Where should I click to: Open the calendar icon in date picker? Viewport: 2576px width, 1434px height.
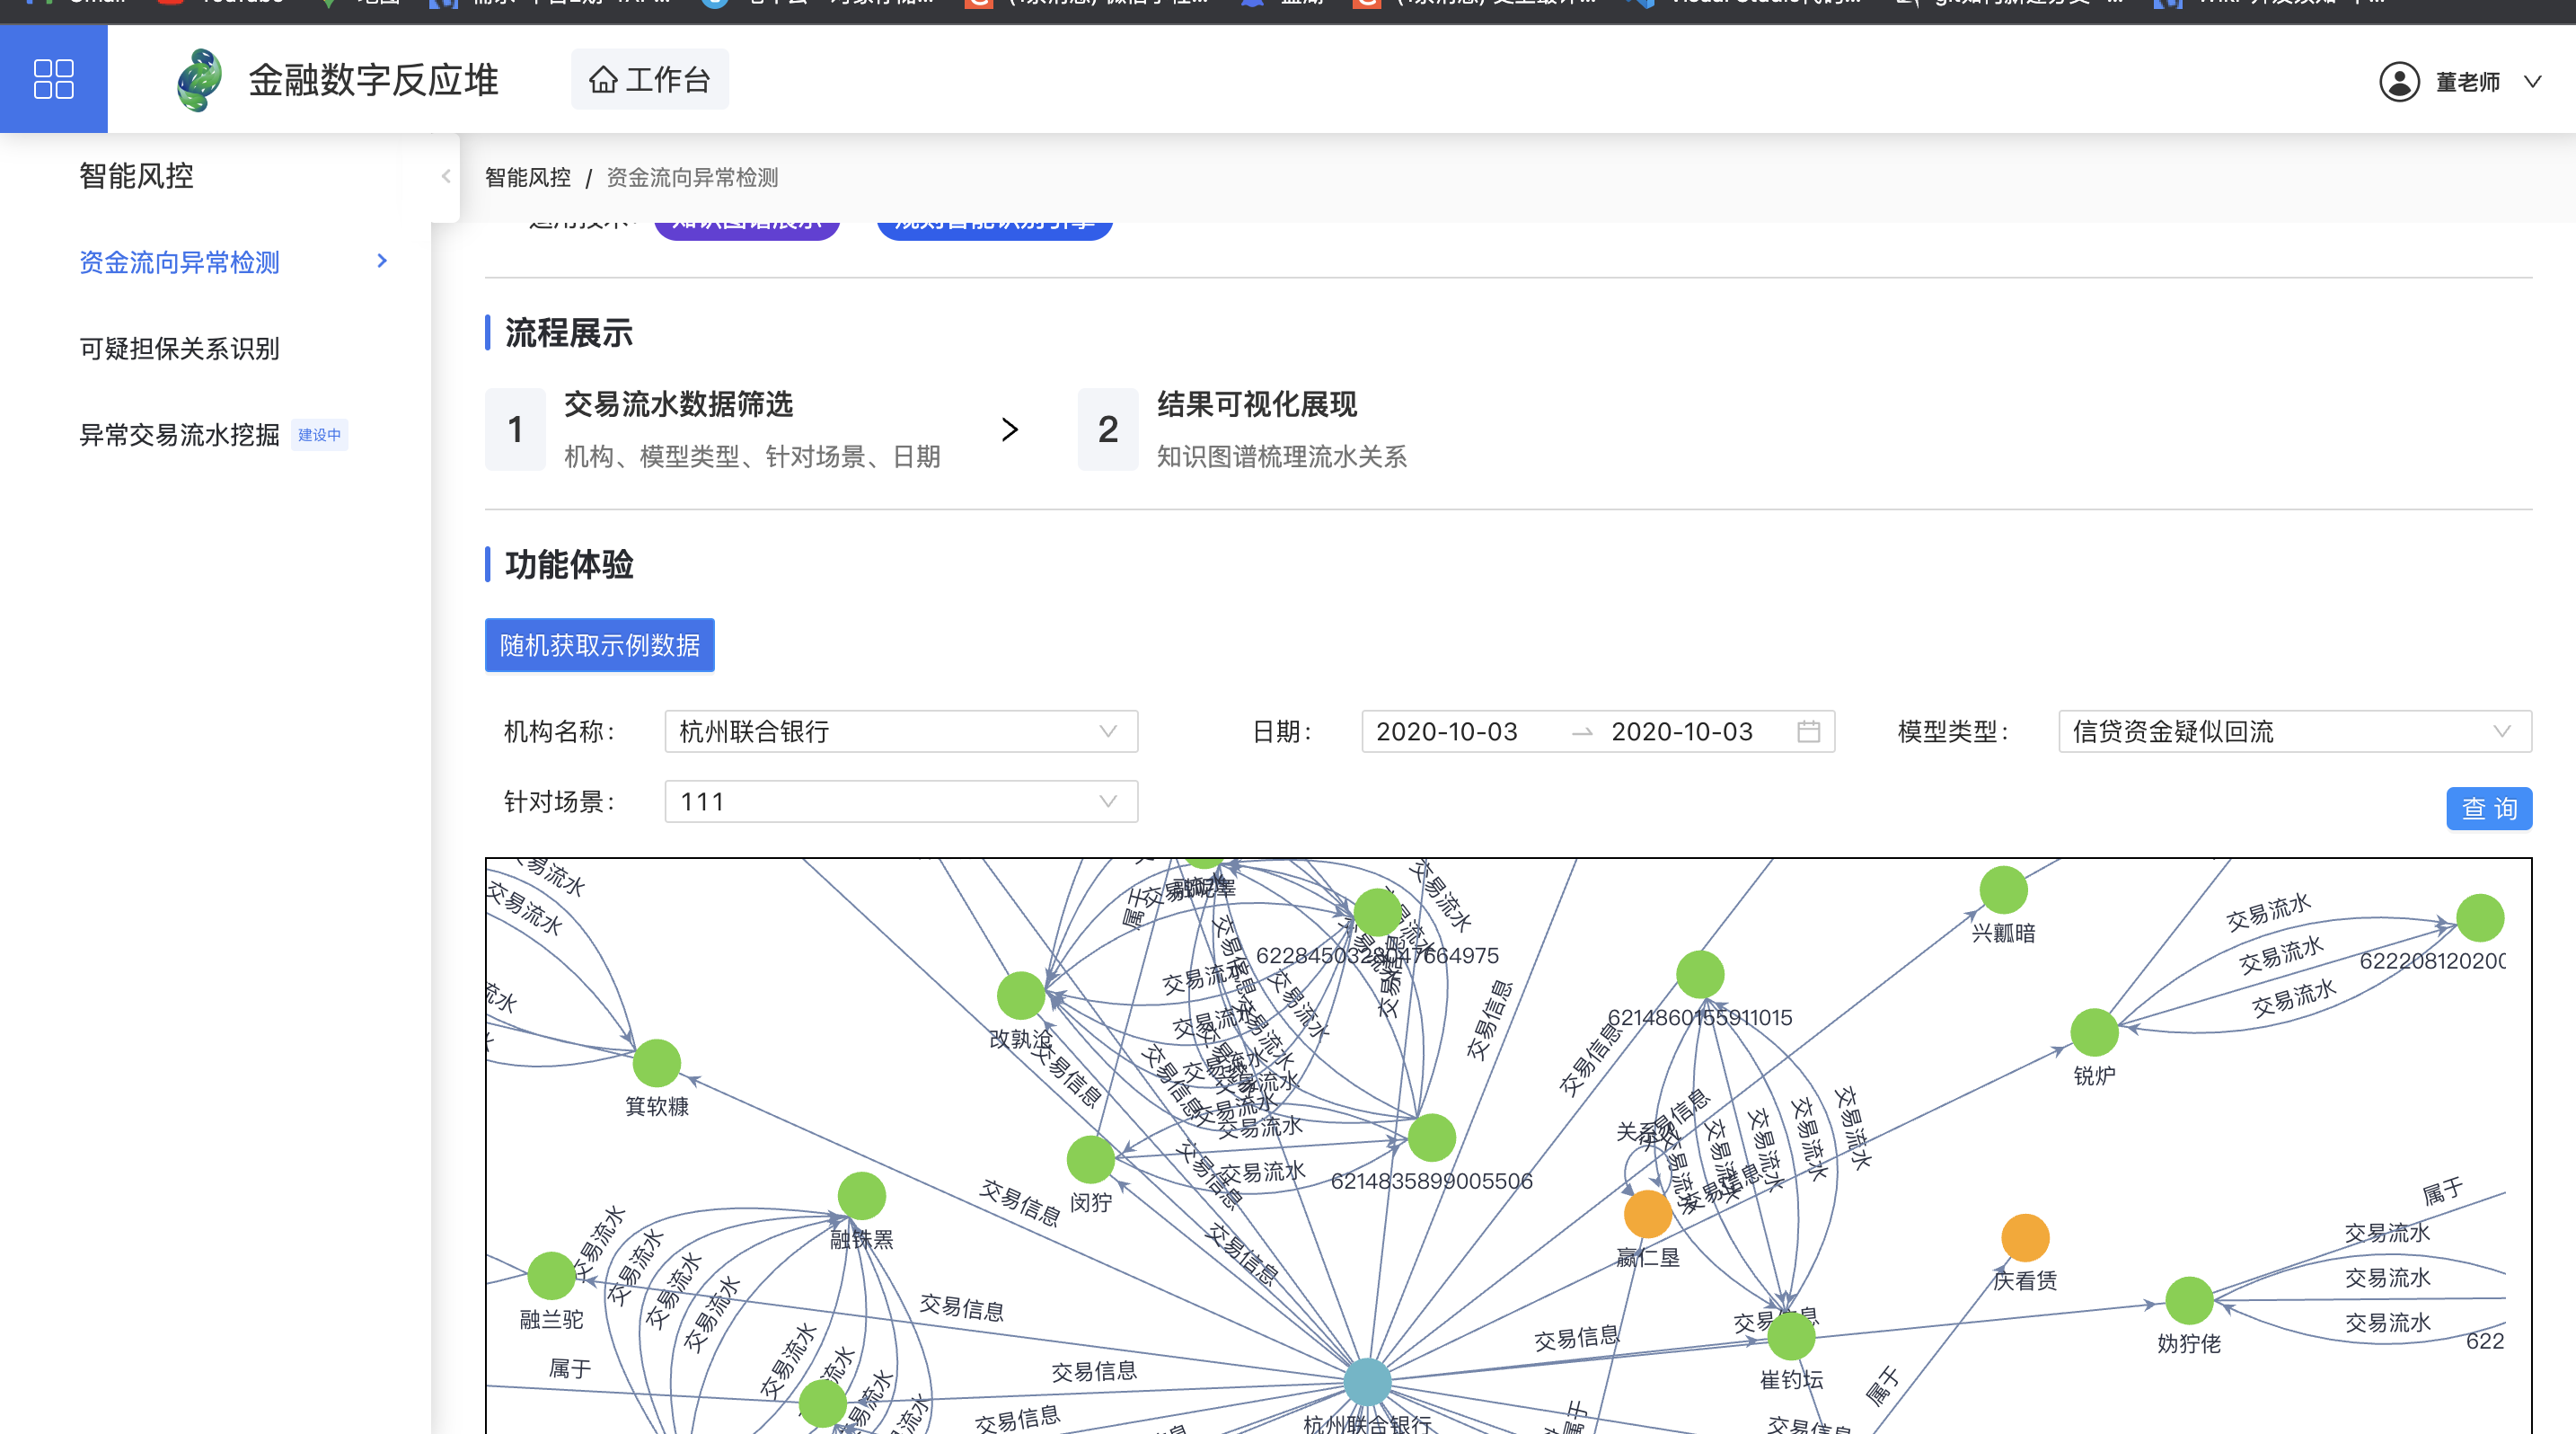click(1808, 731)
